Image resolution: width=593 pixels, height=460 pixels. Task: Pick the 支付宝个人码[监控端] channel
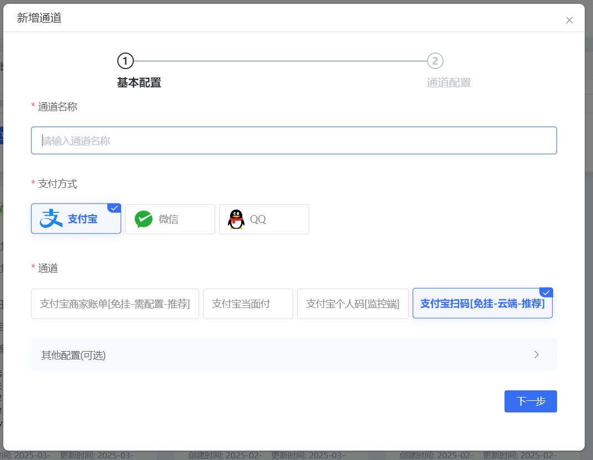[353, 304]
